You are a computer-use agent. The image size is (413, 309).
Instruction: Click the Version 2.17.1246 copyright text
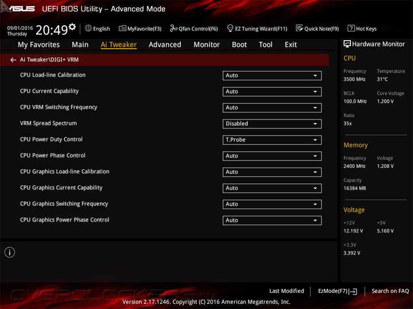click(x=206, y=302)
